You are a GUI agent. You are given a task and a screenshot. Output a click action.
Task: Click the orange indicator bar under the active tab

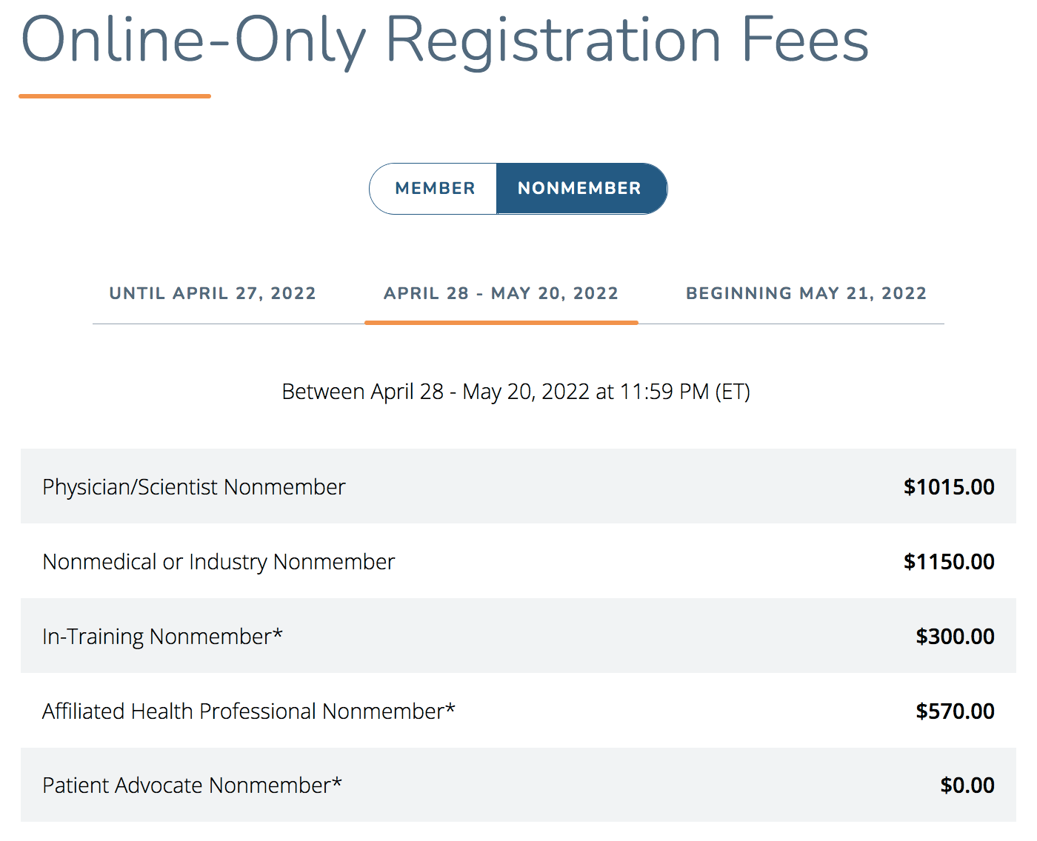click(501, 323)
